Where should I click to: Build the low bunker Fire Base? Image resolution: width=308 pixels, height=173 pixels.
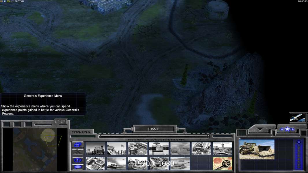pos(180,149)
